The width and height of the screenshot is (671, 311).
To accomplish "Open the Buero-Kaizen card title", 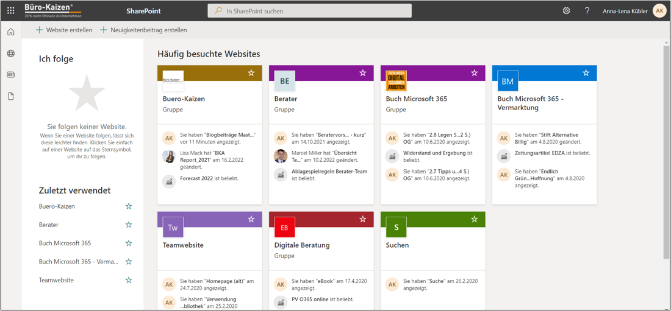I will tap(184, 99).
